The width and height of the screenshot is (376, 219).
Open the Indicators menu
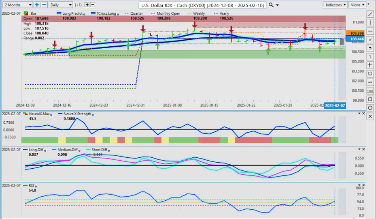336,5
